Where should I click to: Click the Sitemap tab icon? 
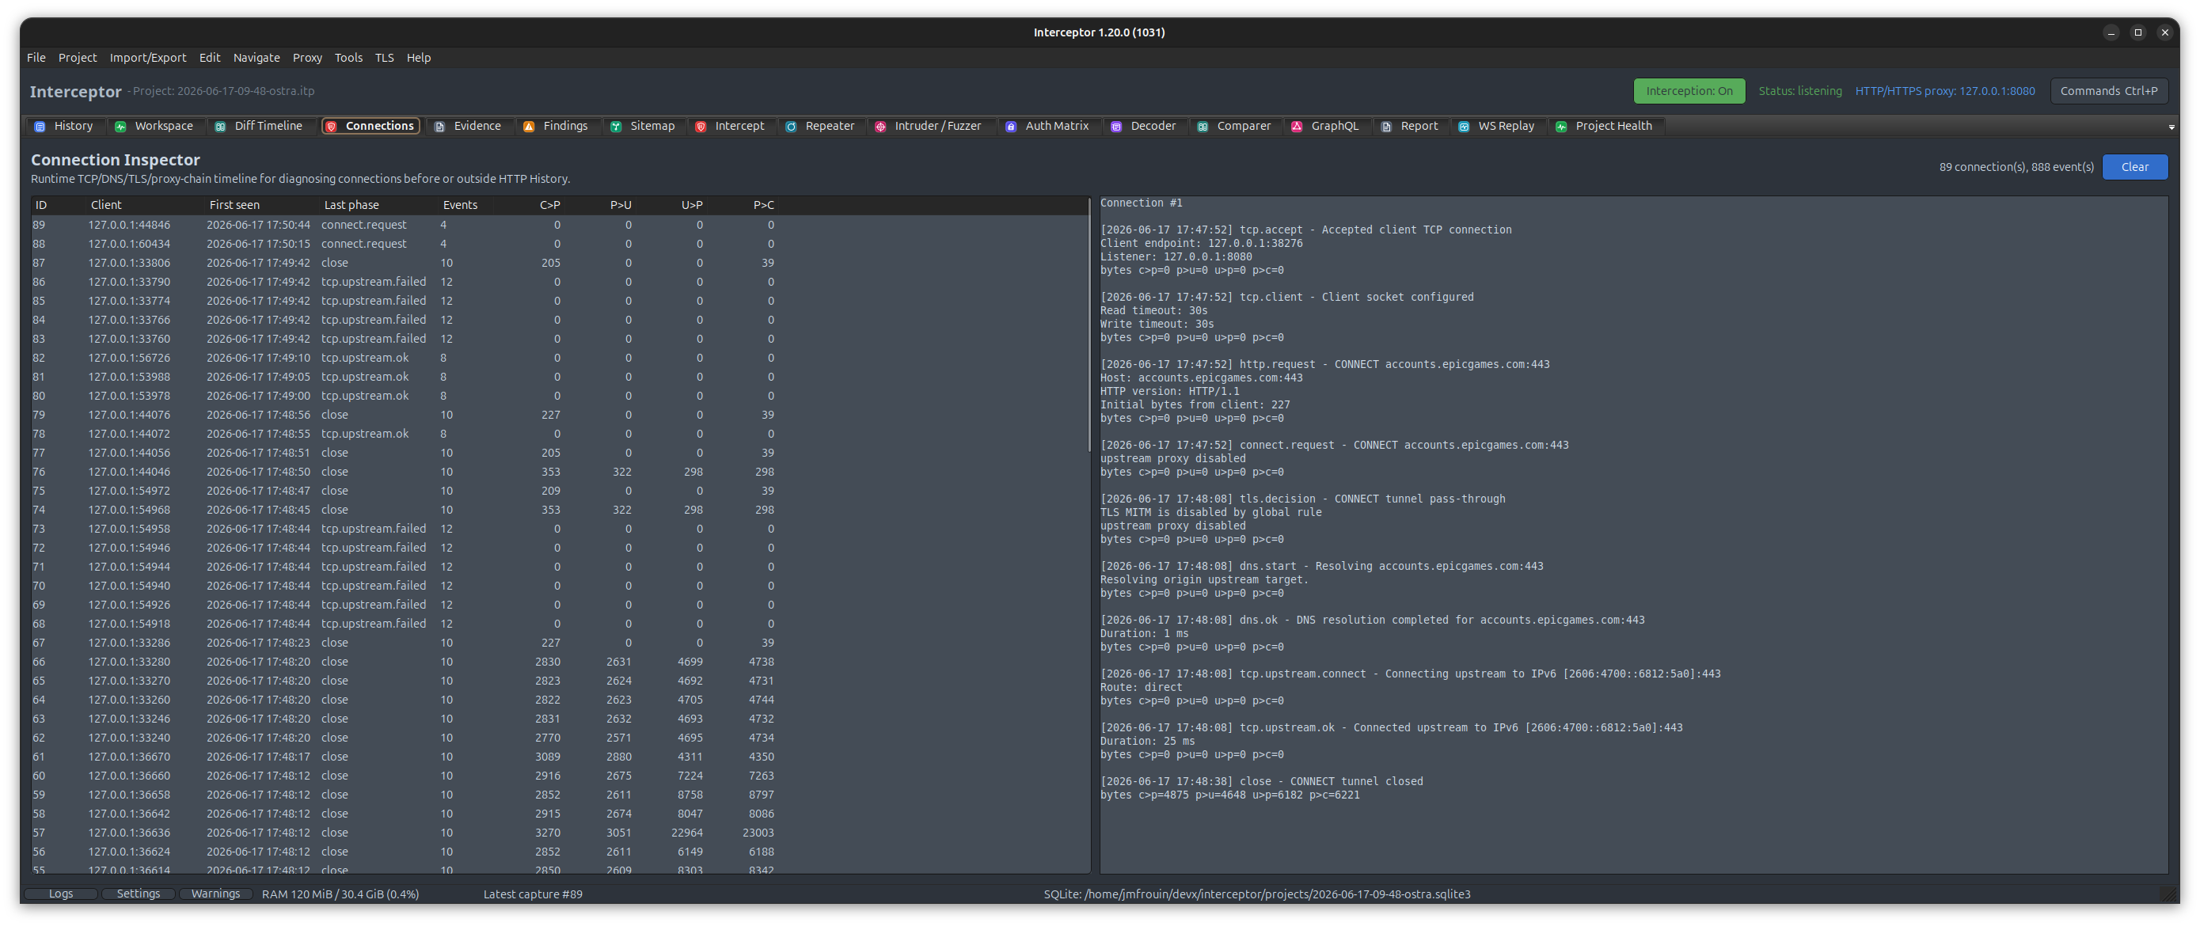(616, 127)
